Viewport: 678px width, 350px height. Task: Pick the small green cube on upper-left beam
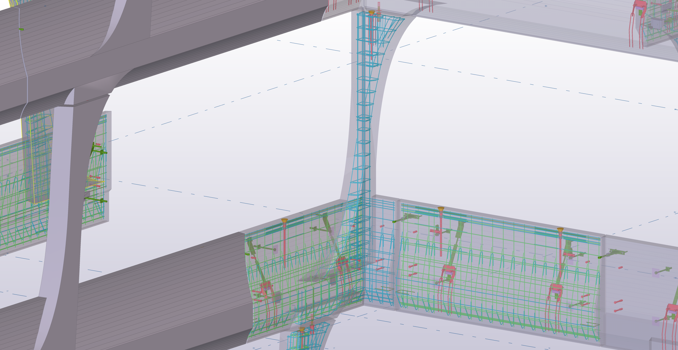point(21,29)
